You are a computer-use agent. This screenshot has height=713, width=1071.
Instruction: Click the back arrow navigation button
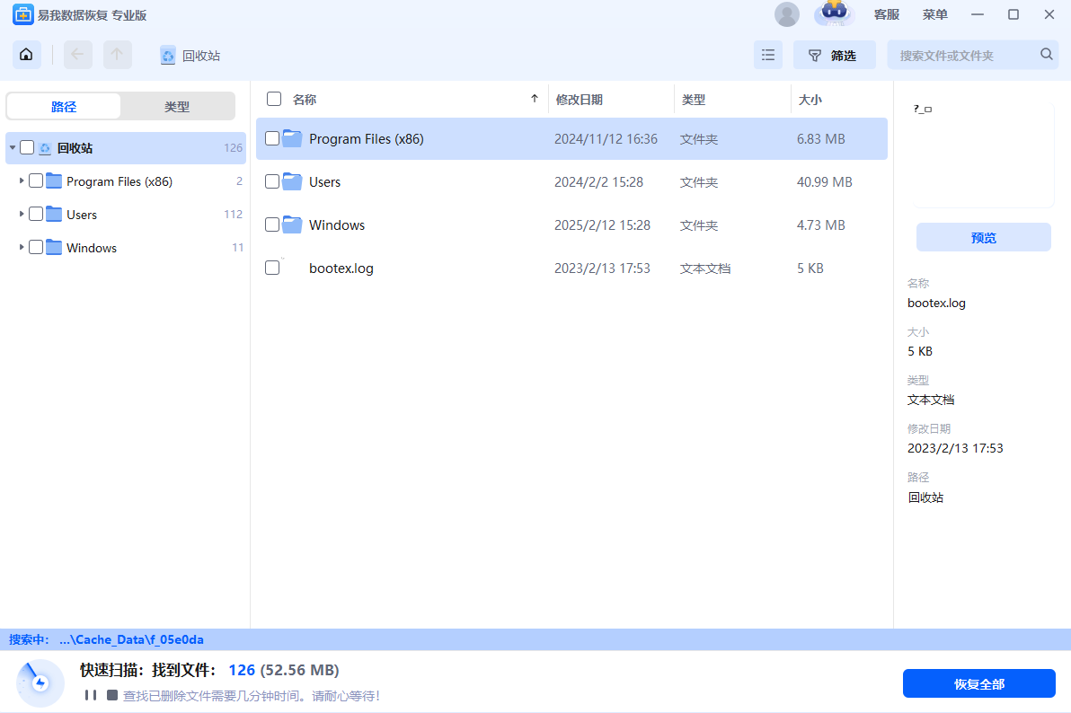(x=77, y=55)
